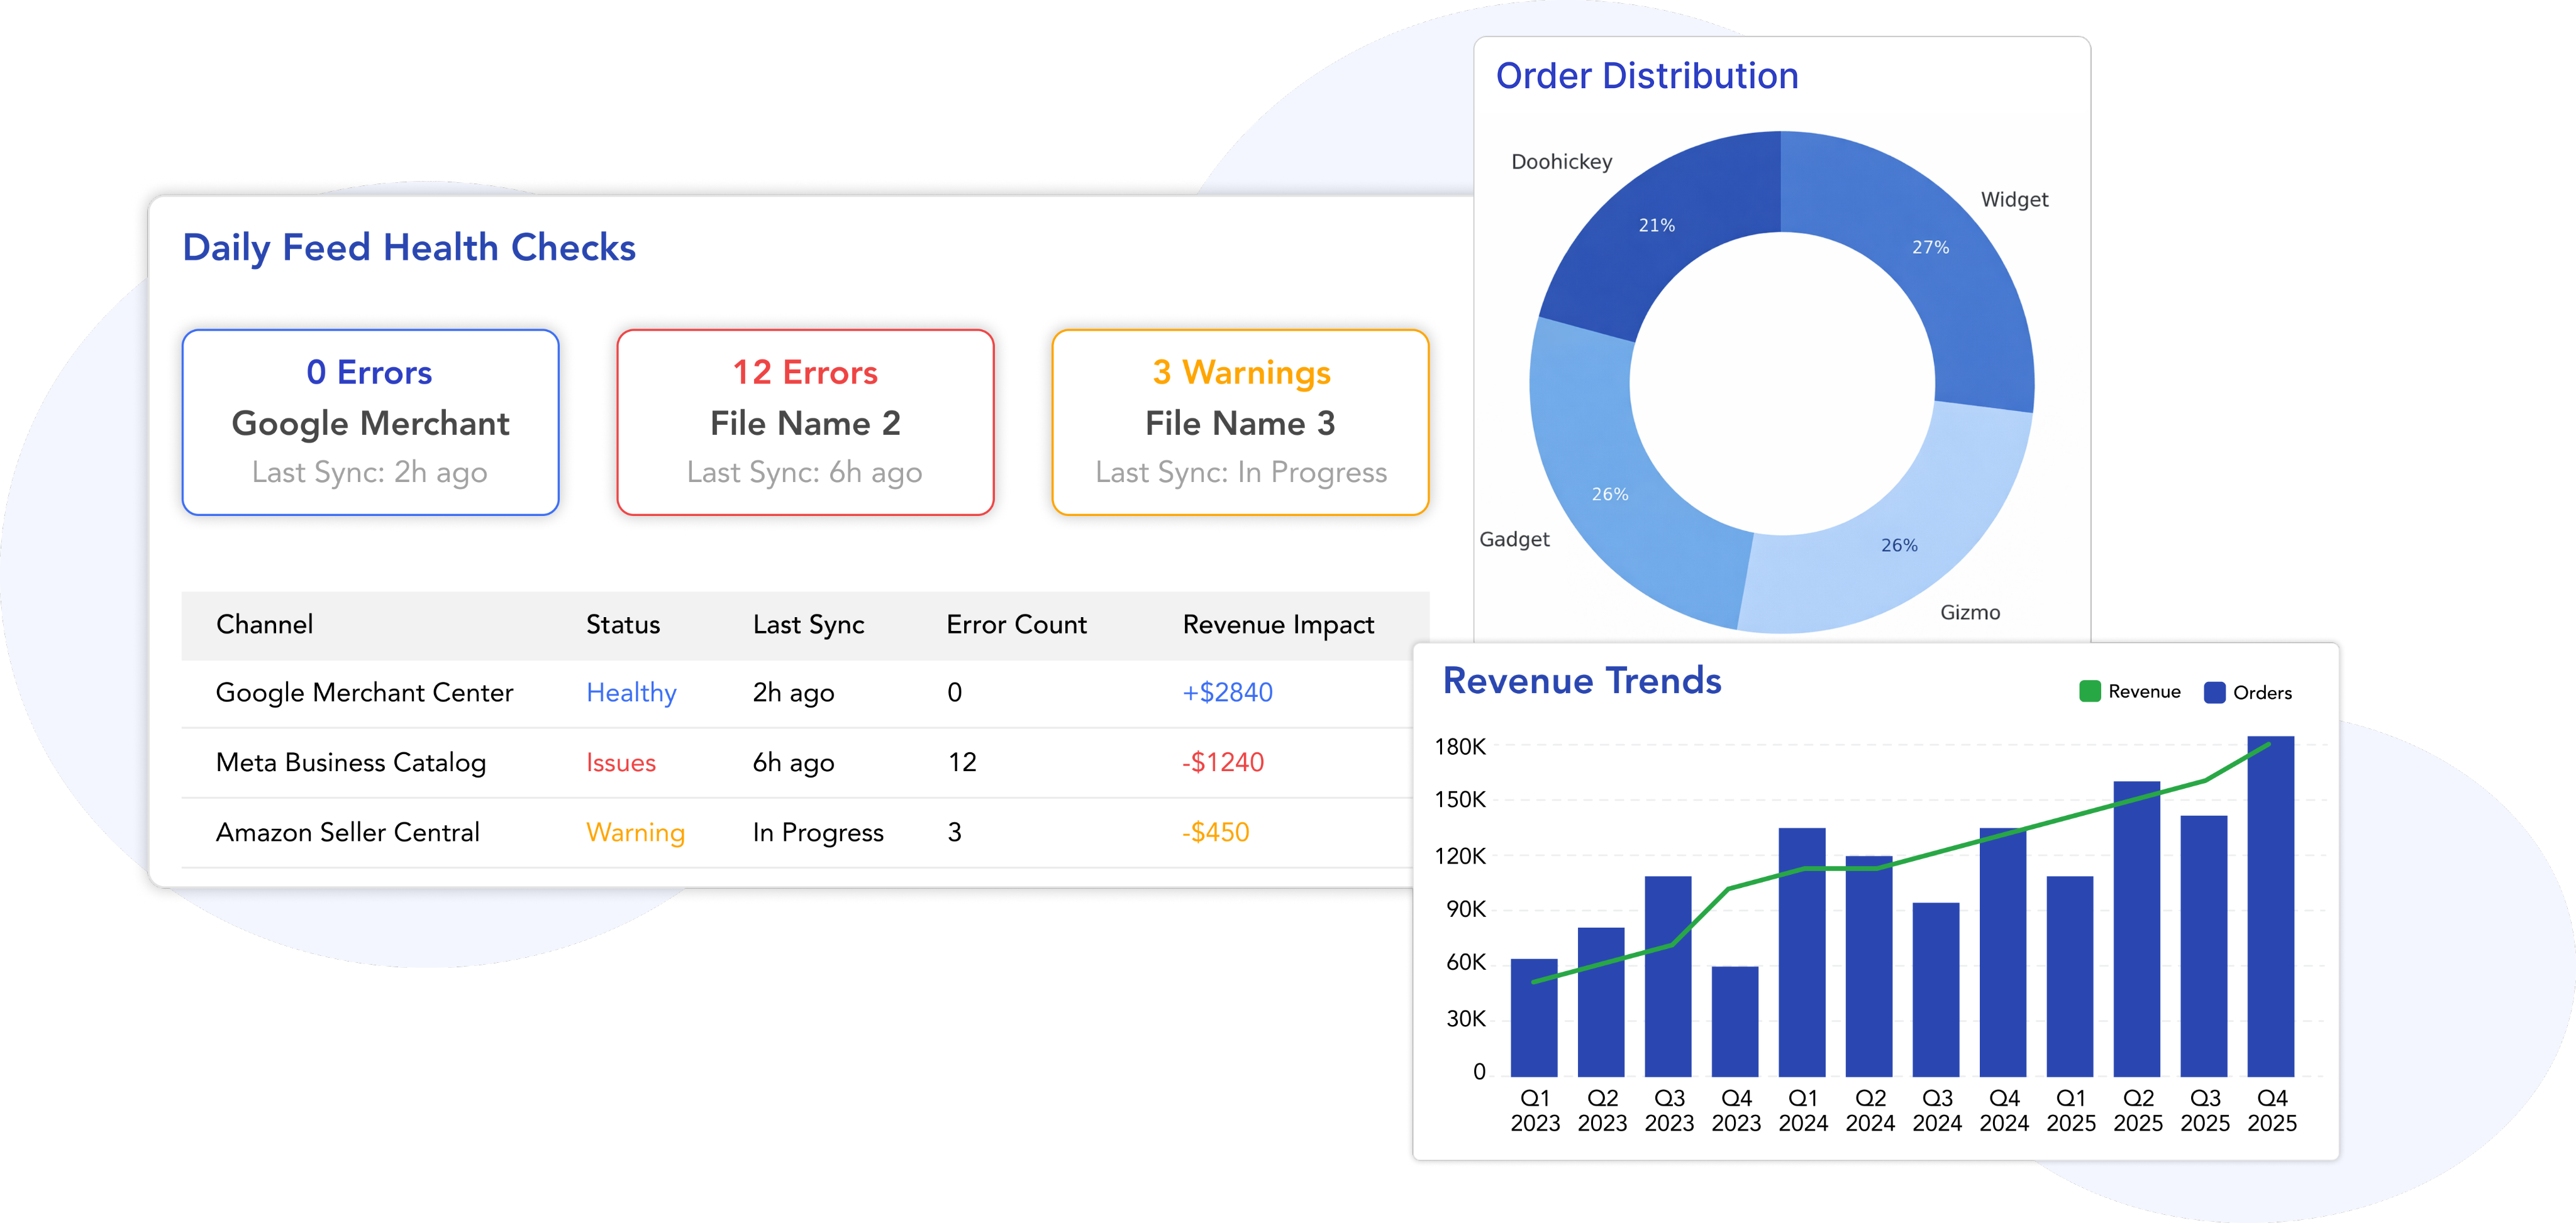The image size is (2576, 1223).
Task: Sort by Channel column header
Action: [x=264, y=625]
